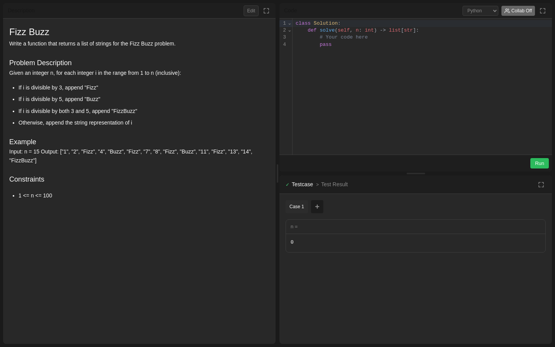The width and height of the screenshot is (555, 347).
Task: Collapse the class Solution fold arrow on line 1
Action: [289, 24]
